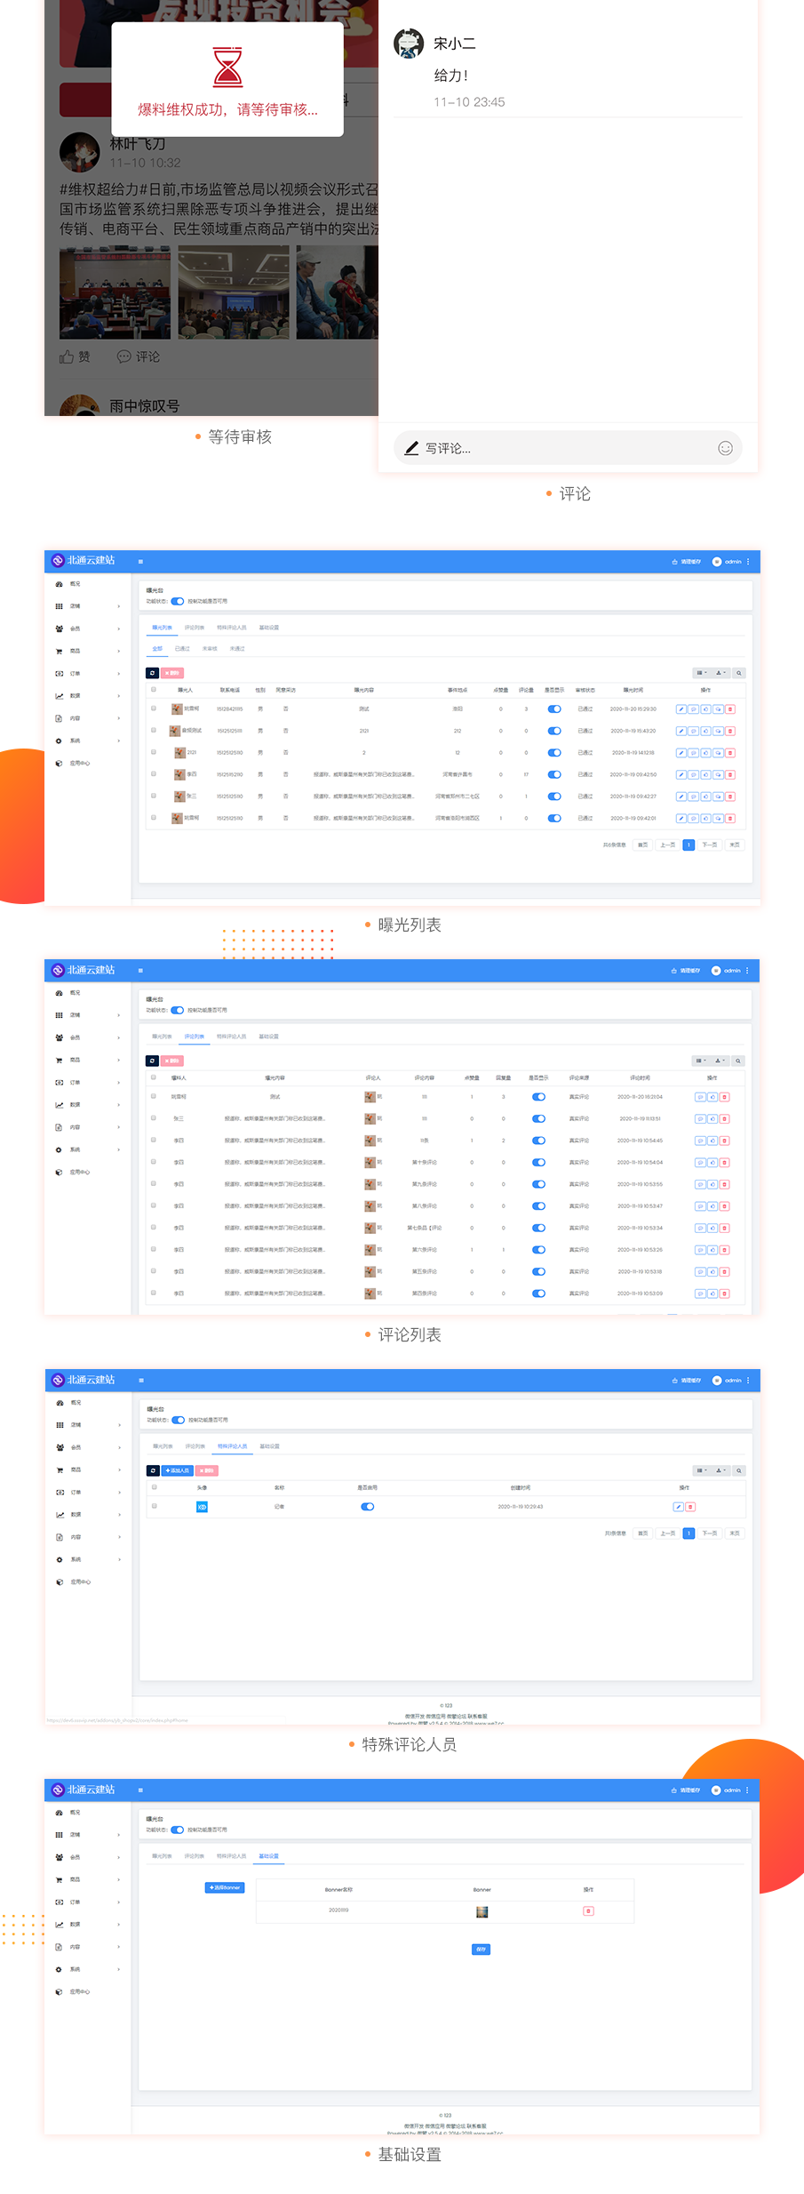Image resolution: width=804 pixels, height=2194 pixels.
Task: Click the 评论 speech bubble icon under the post
Action: coord(123,356)
